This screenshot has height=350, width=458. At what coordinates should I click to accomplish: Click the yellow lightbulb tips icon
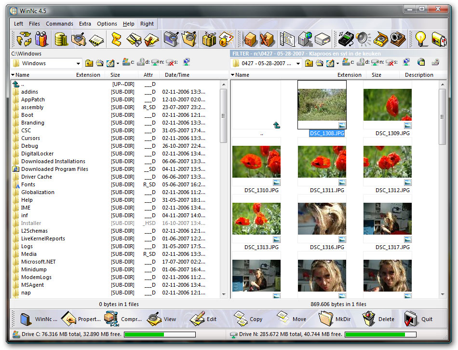point(421,39)
